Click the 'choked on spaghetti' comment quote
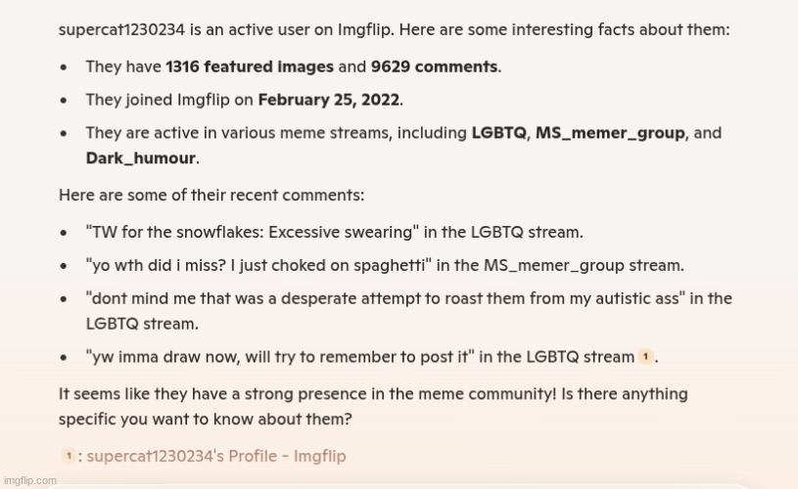The height and width of the screenshot is (489, 798). click(258, 265)
